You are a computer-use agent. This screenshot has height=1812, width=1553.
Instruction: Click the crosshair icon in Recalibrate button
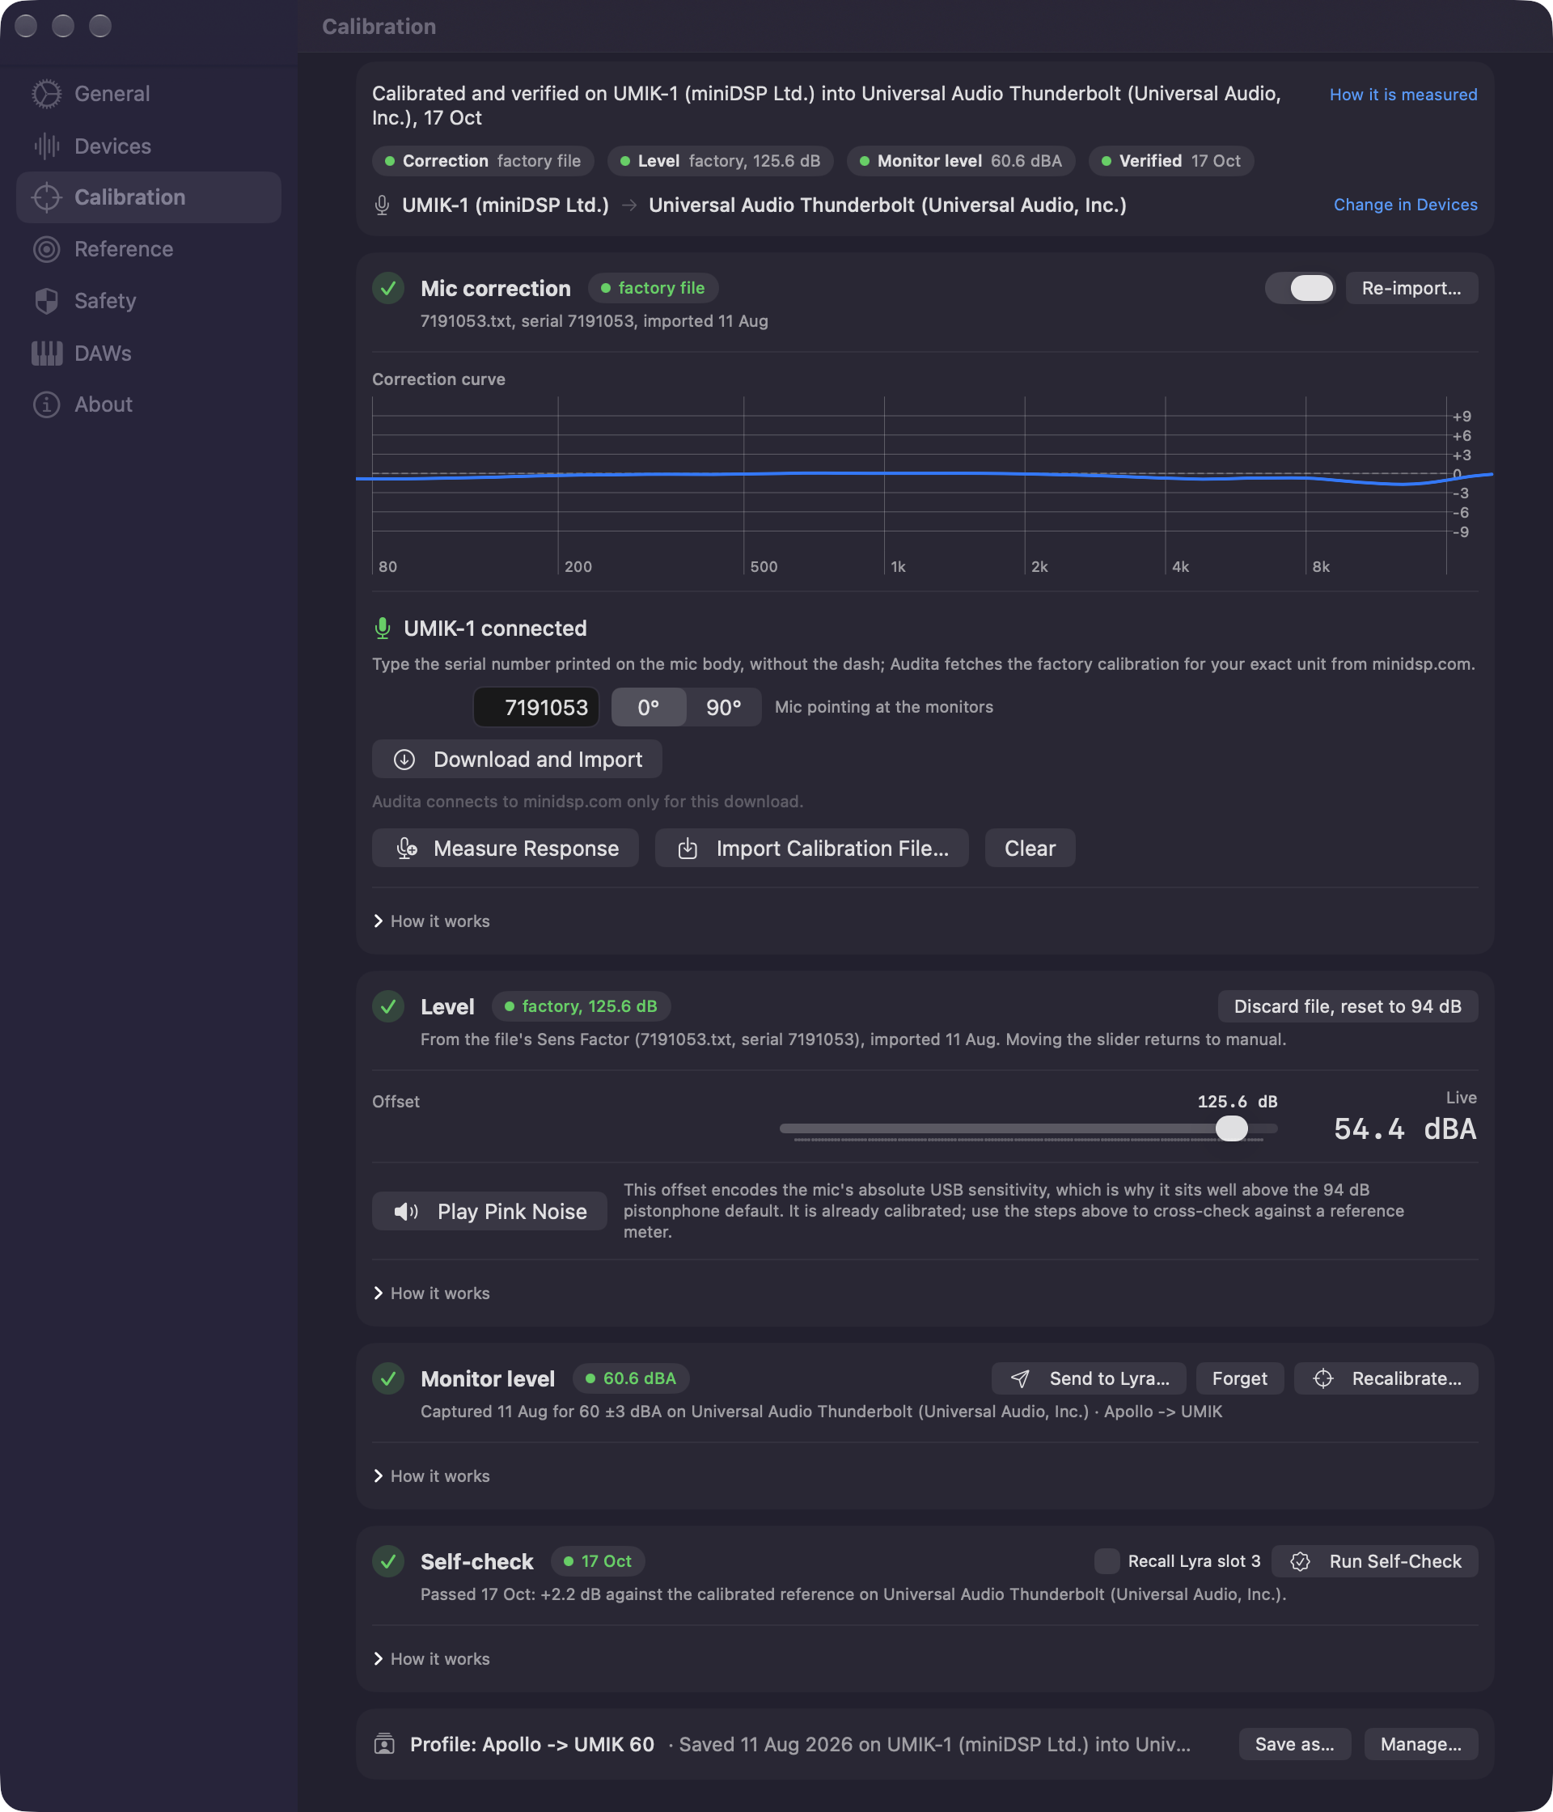click(x=1323, y=1378)
